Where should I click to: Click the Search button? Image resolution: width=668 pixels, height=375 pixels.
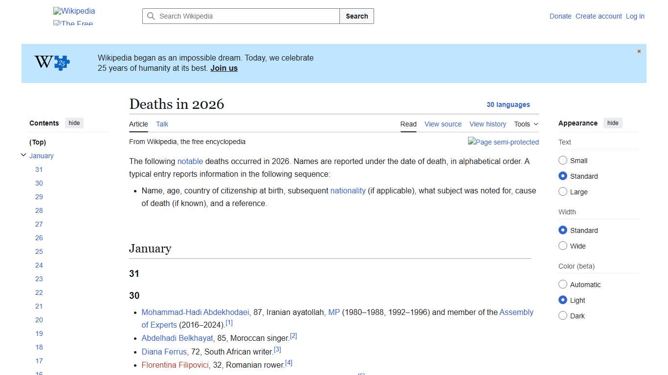tap(356, 16)
